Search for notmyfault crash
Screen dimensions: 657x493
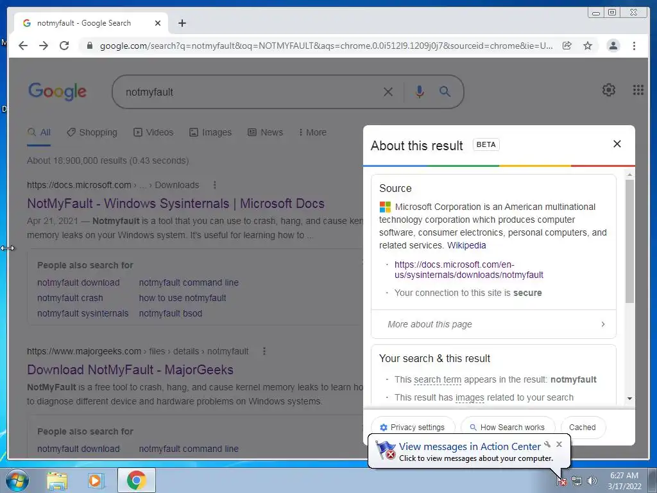tap(70, 298)
